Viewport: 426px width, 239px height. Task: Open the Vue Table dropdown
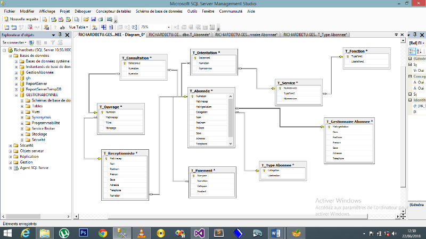(x=79, y=27)
